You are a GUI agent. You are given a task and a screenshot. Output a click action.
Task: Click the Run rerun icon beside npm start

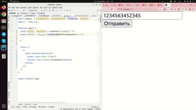(x=42, y=10)
